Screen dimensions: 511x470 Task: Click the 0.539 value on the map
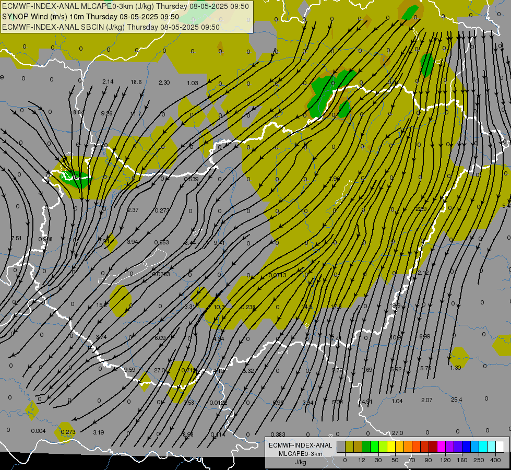192,179
